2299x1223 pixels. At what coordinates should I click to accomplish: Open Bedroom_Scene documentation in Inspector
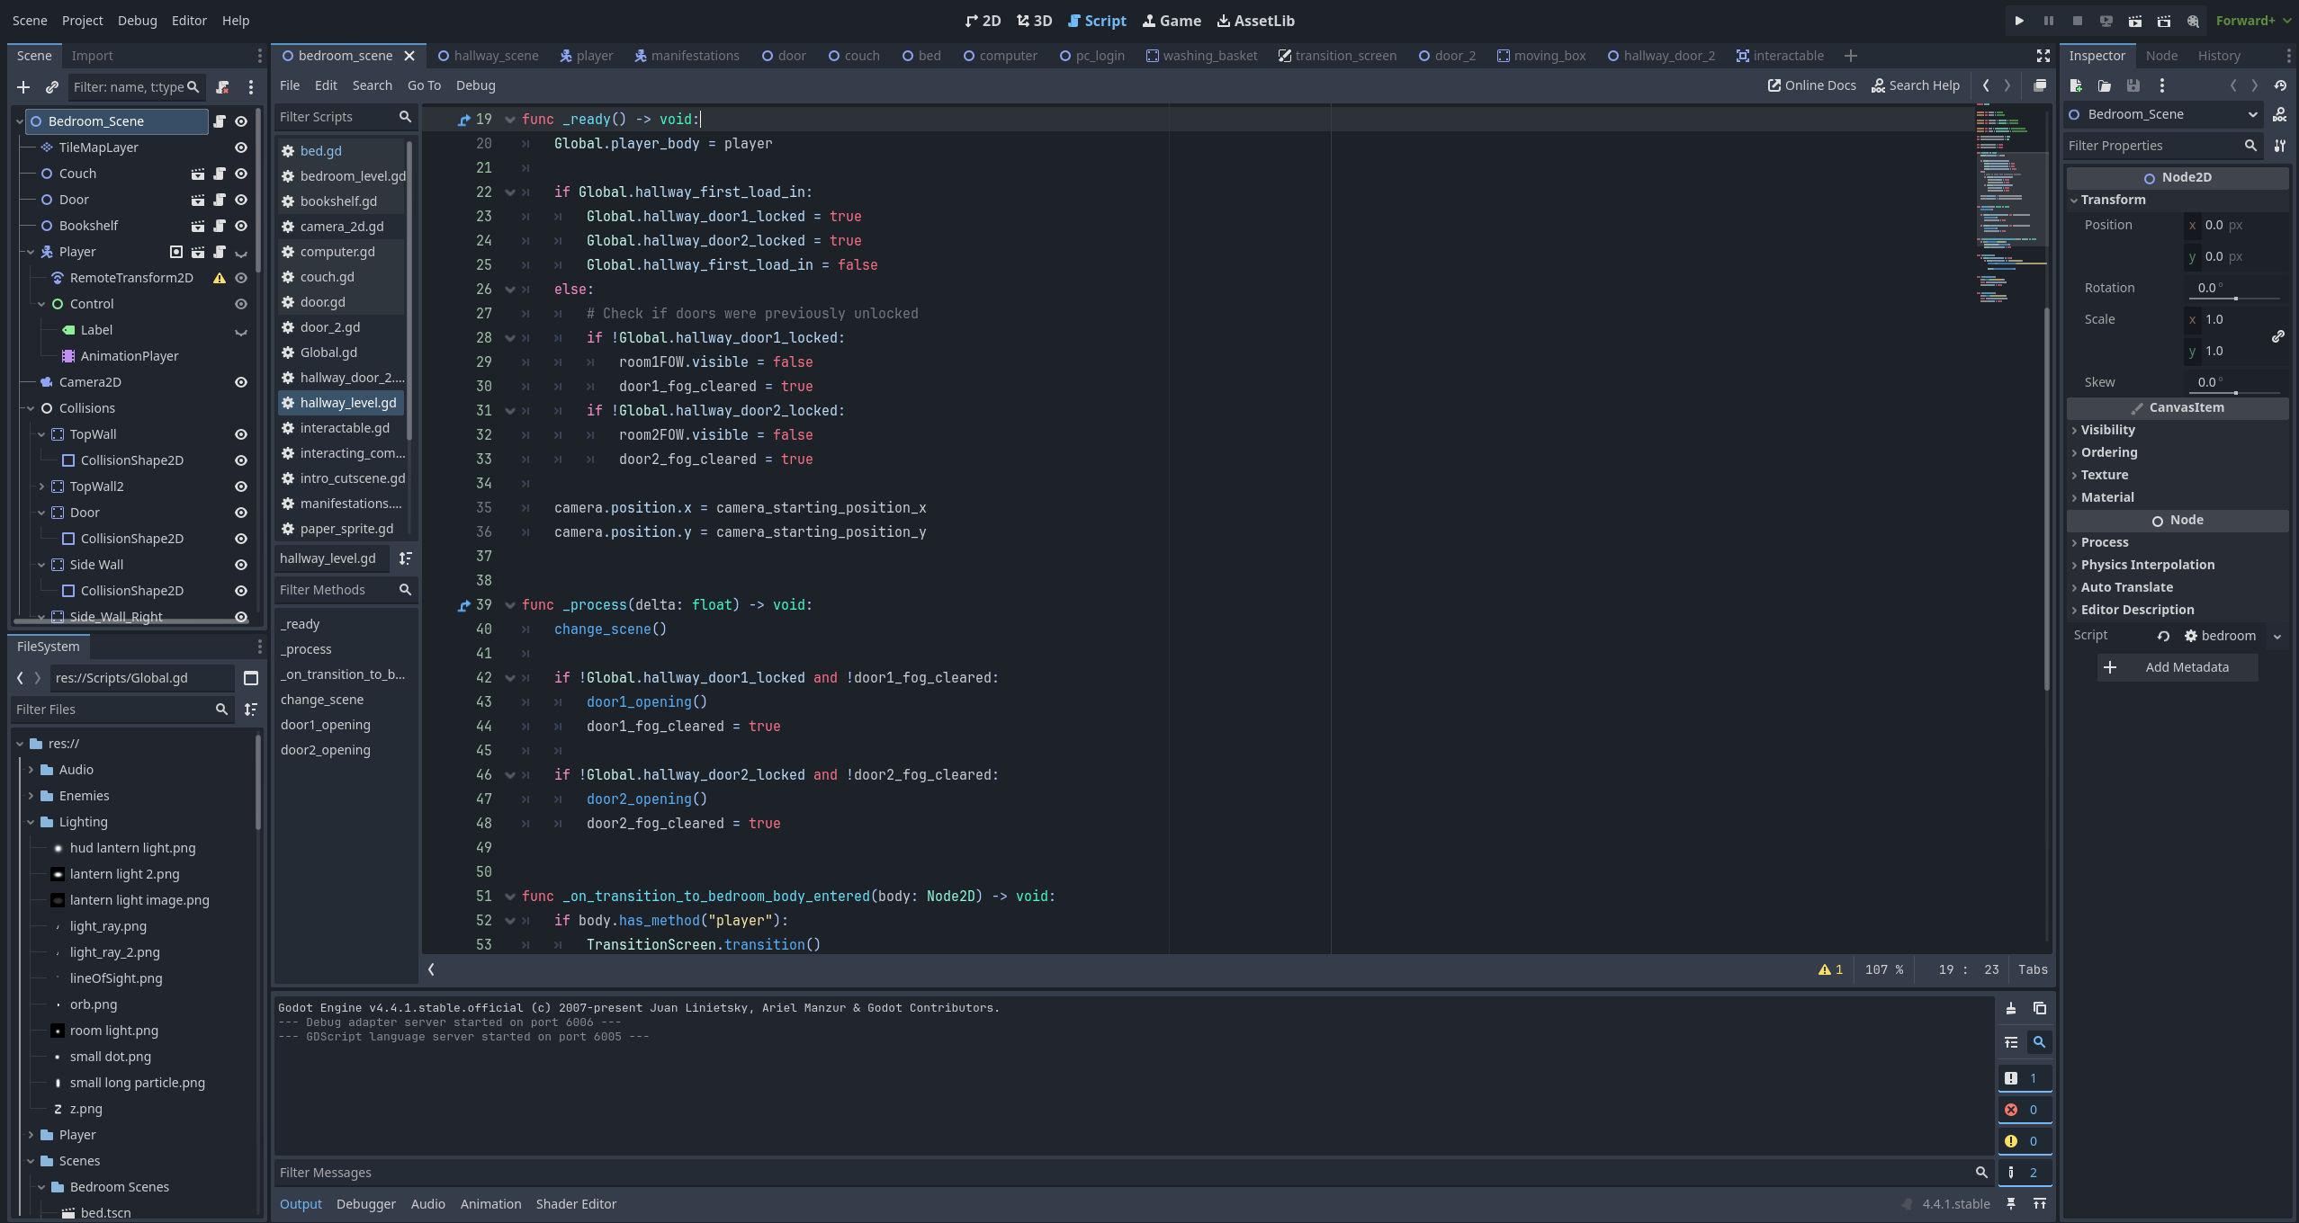coord(2280,114)
